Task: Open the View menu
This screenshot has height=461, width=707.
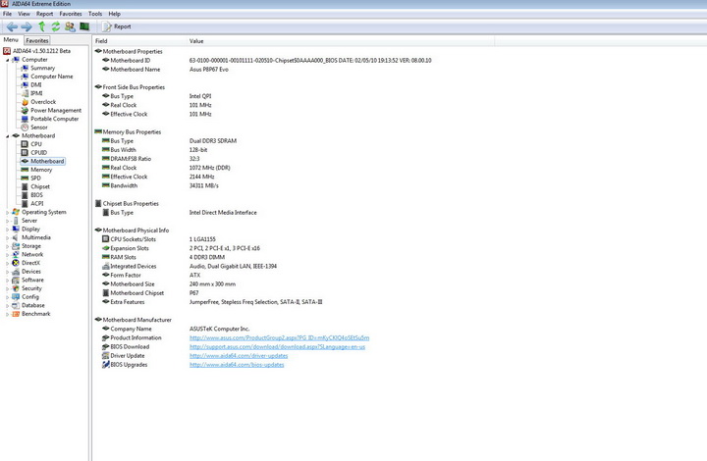Action: pos(24,14)
